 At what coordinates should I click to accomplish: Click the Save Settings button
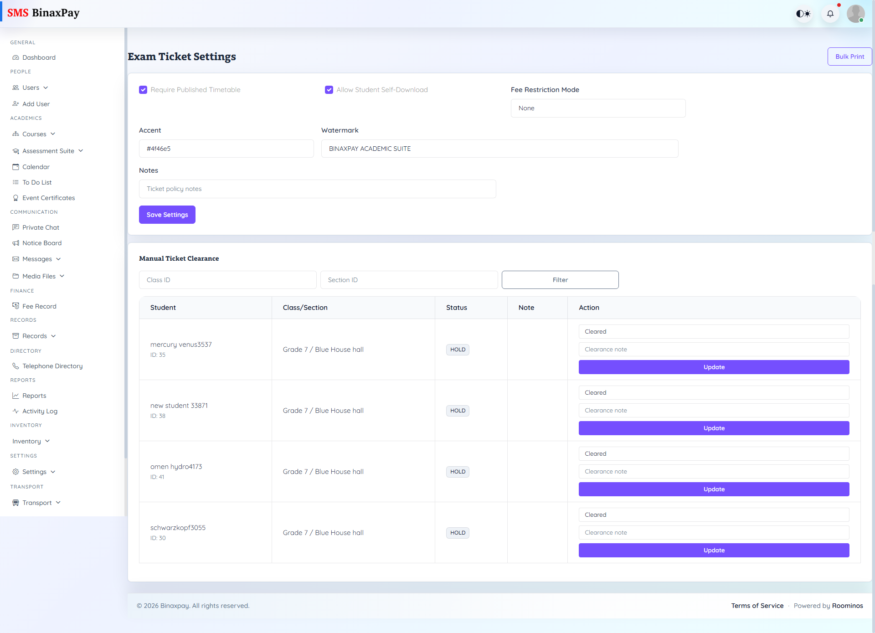(167, 215)
